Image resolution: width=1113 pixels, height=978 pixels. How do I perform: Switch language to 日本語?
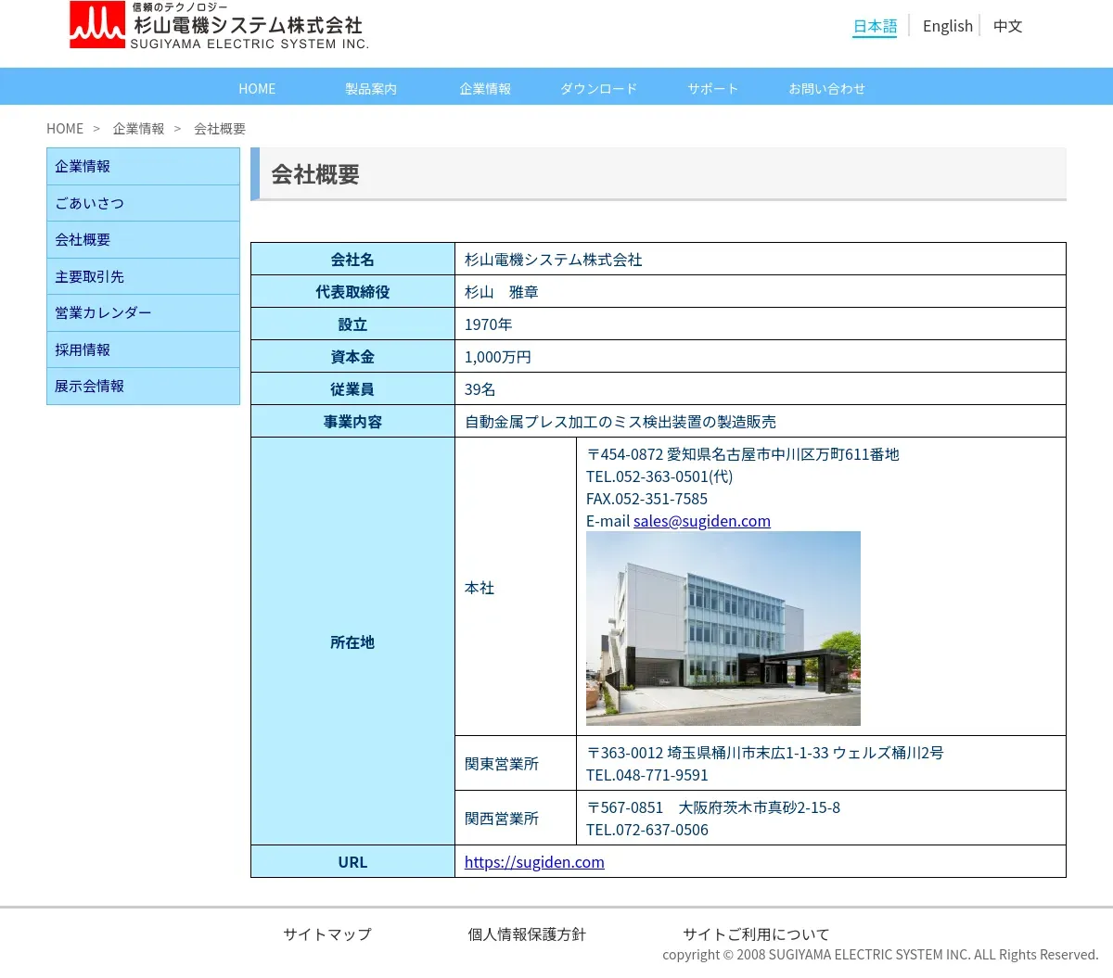[875, 26]
